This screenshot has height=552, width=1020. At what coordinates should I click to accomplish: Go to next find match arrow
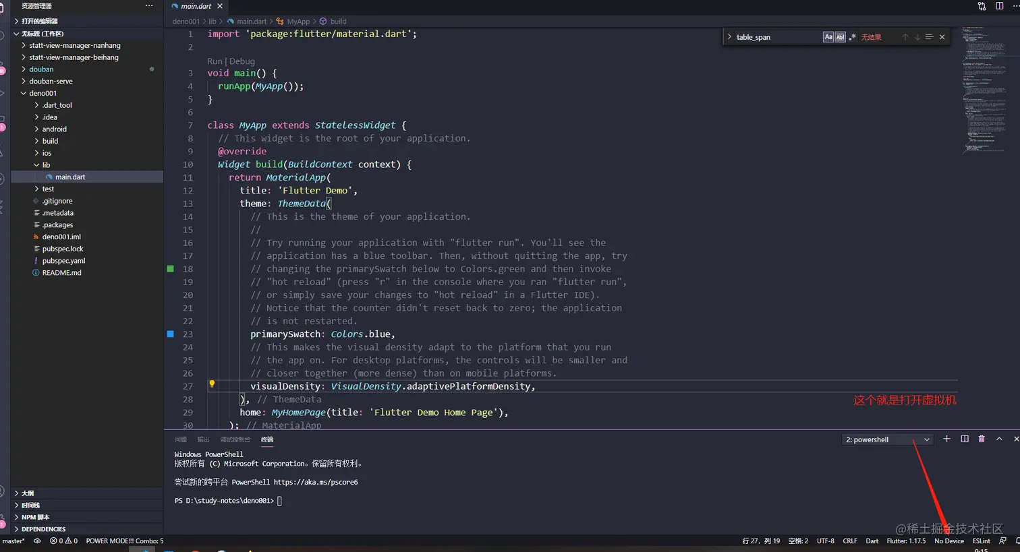[x=917, y=37]
